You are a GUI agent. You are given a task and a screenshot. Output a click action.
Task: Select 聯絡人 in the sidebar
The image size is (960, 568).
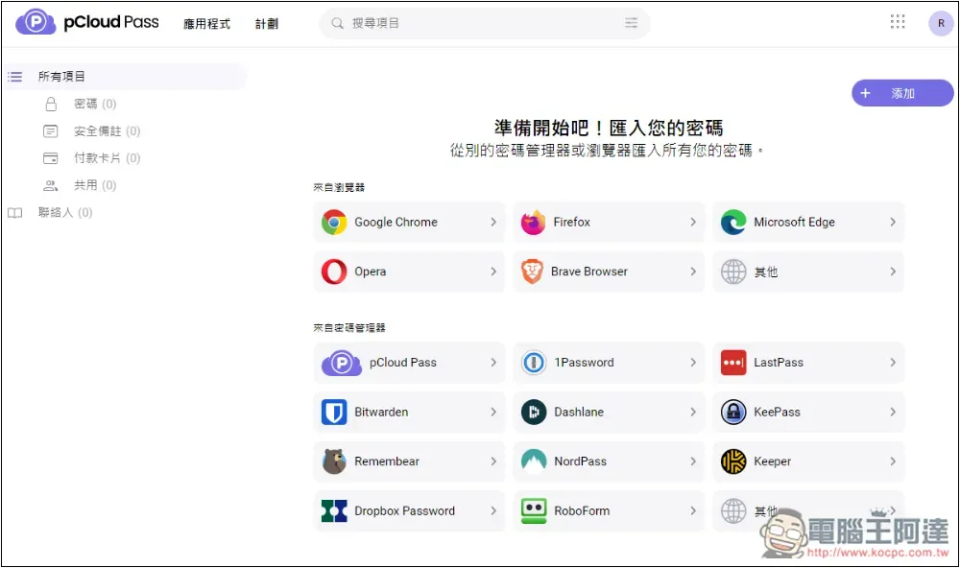(56, 213)
